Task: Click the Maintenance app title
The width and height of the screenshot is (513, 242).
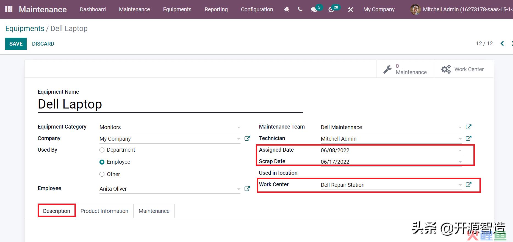Action: pos(43,9)
